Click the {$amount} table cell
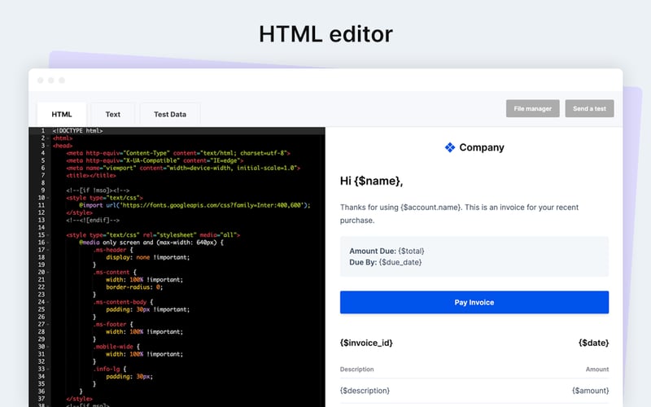The height and width of the screenshot is (407, 651). click(591, 391)
